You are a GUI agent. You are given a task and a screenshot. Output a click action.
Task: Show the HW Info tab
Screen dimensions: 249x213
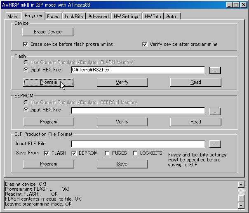(x=153, y=17)
